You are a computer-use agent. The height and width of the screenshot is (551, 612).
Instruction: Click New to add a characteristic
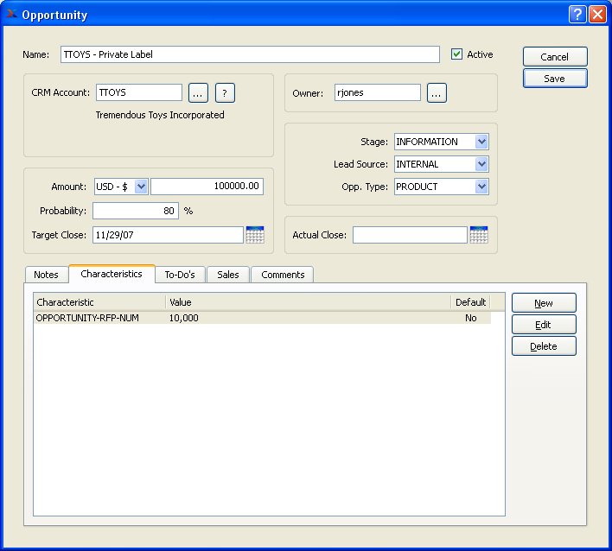click(544, 303)
